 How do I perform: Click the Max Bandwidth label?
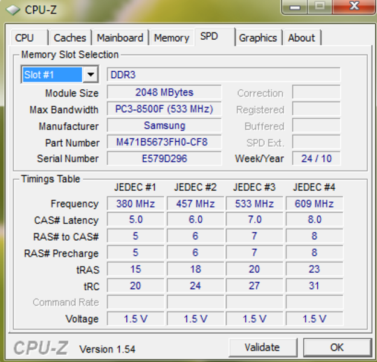point(64,110)
